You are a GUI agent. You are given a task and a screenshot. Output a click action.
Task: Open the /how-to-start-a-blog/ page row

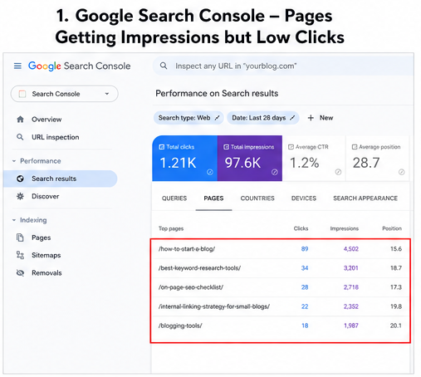(x=280, y=249)
